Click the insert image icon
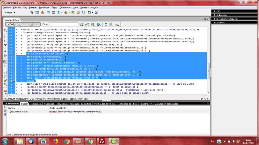The image size is (259, 145). click(x=59, y=12)
